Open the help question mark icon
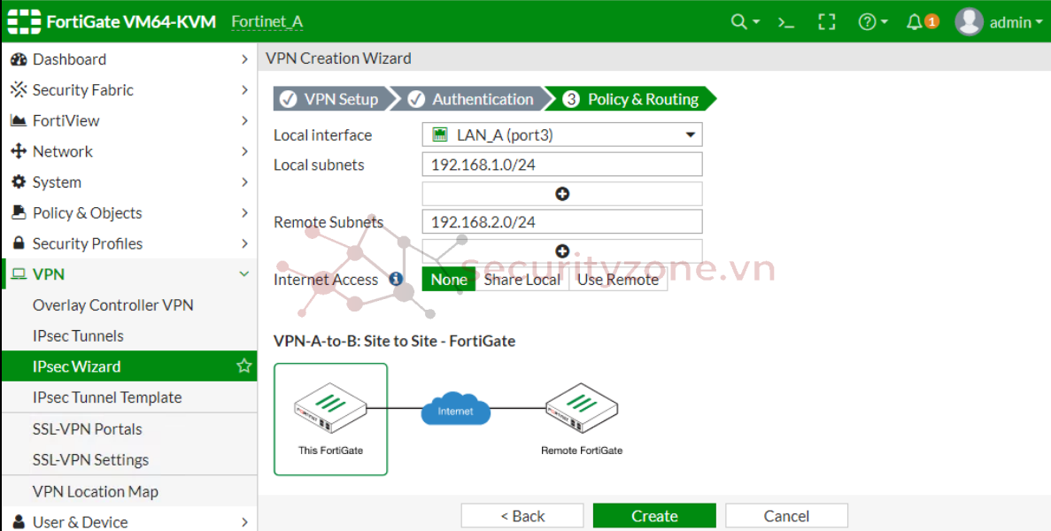 click(867, 22)
